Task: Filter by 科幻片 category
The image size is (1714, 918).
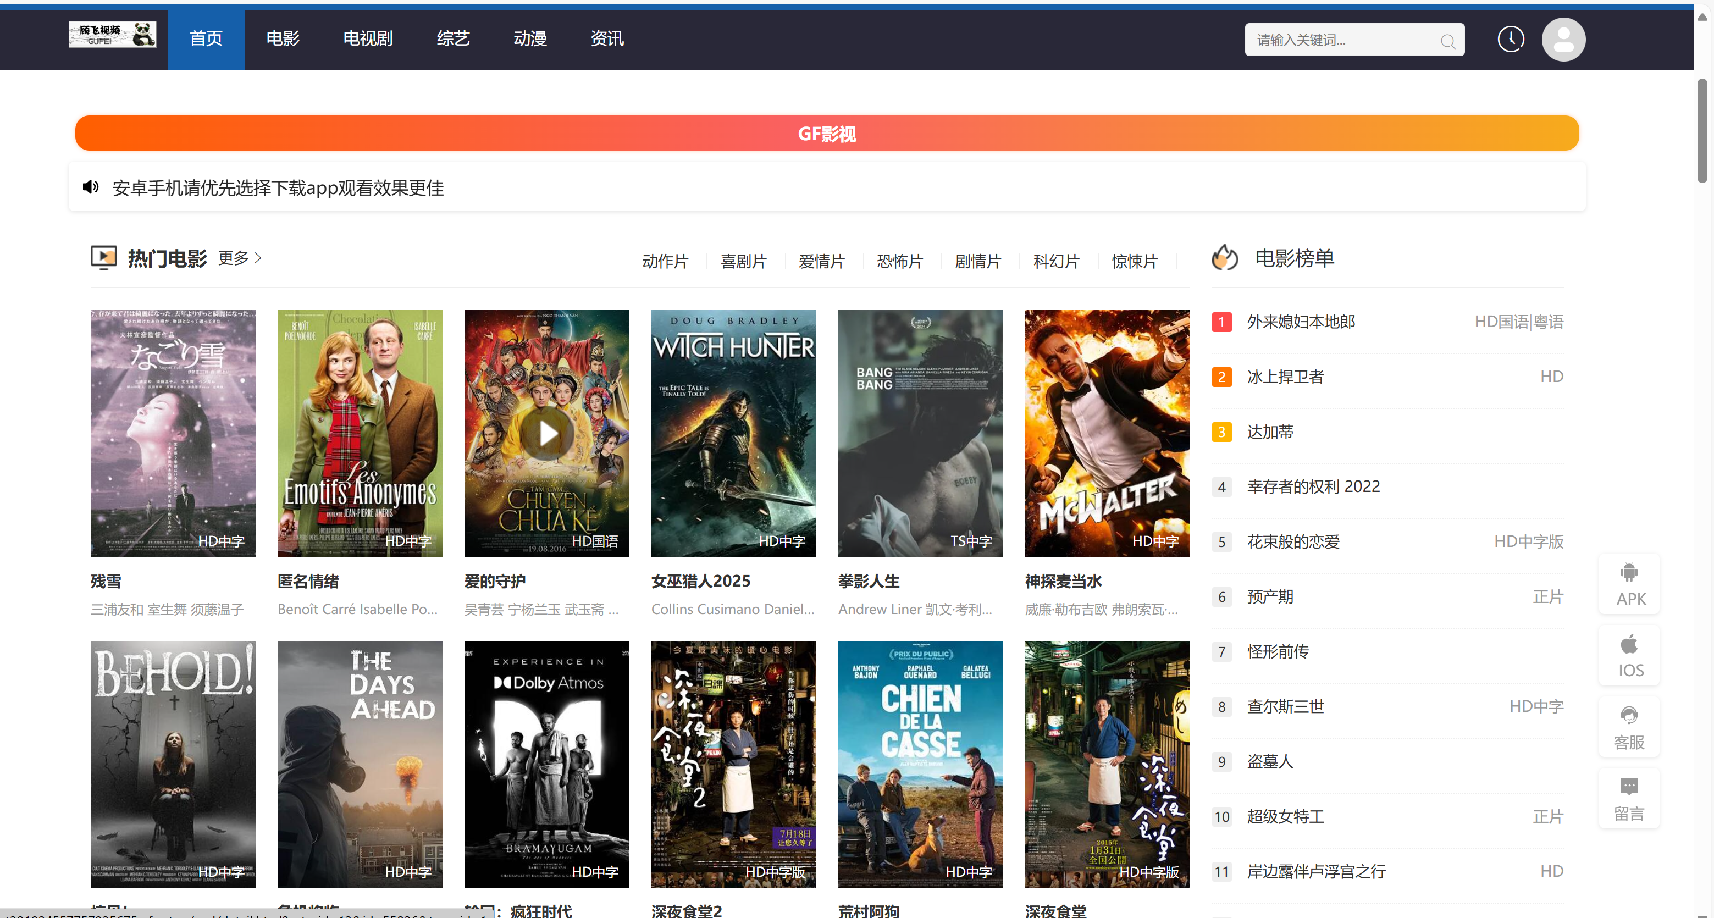Action: 1056,262
